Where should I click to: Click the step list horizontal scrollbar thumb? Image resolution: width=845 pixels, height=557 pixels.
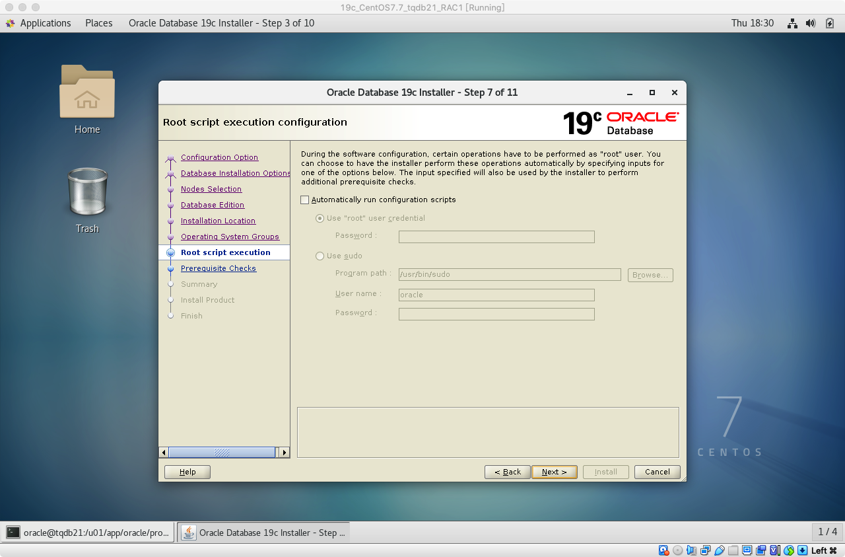point(222,453)
